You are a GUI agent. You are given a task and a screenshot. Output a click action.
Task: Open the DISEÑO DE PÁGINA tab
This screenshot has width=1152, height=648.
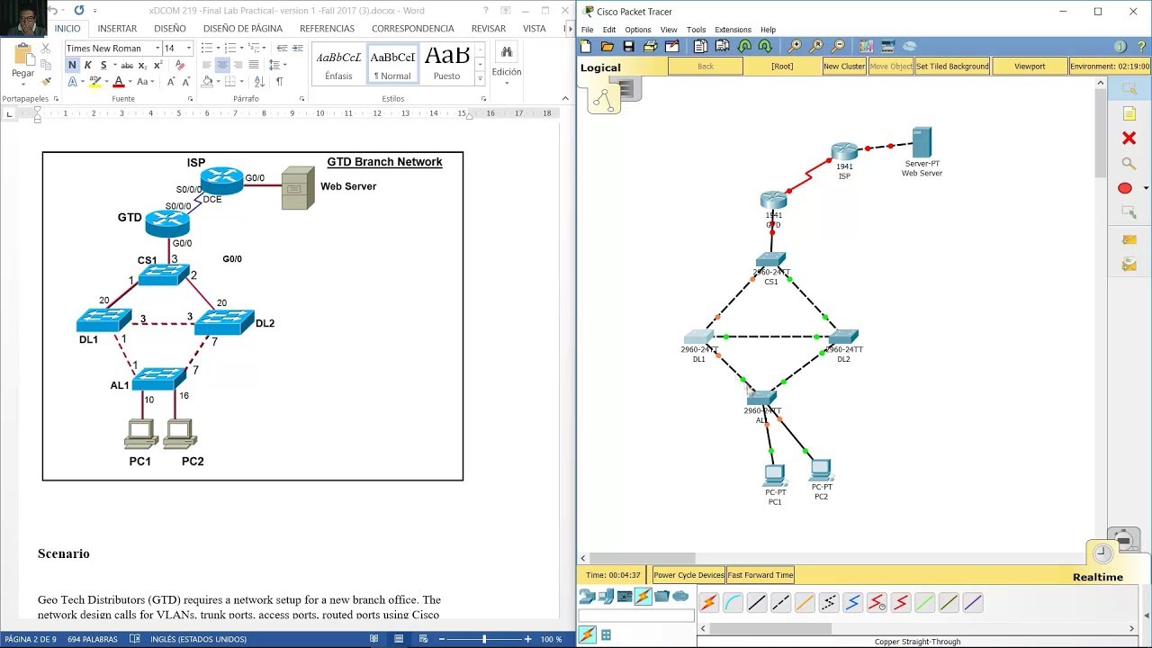click(243, 28)
